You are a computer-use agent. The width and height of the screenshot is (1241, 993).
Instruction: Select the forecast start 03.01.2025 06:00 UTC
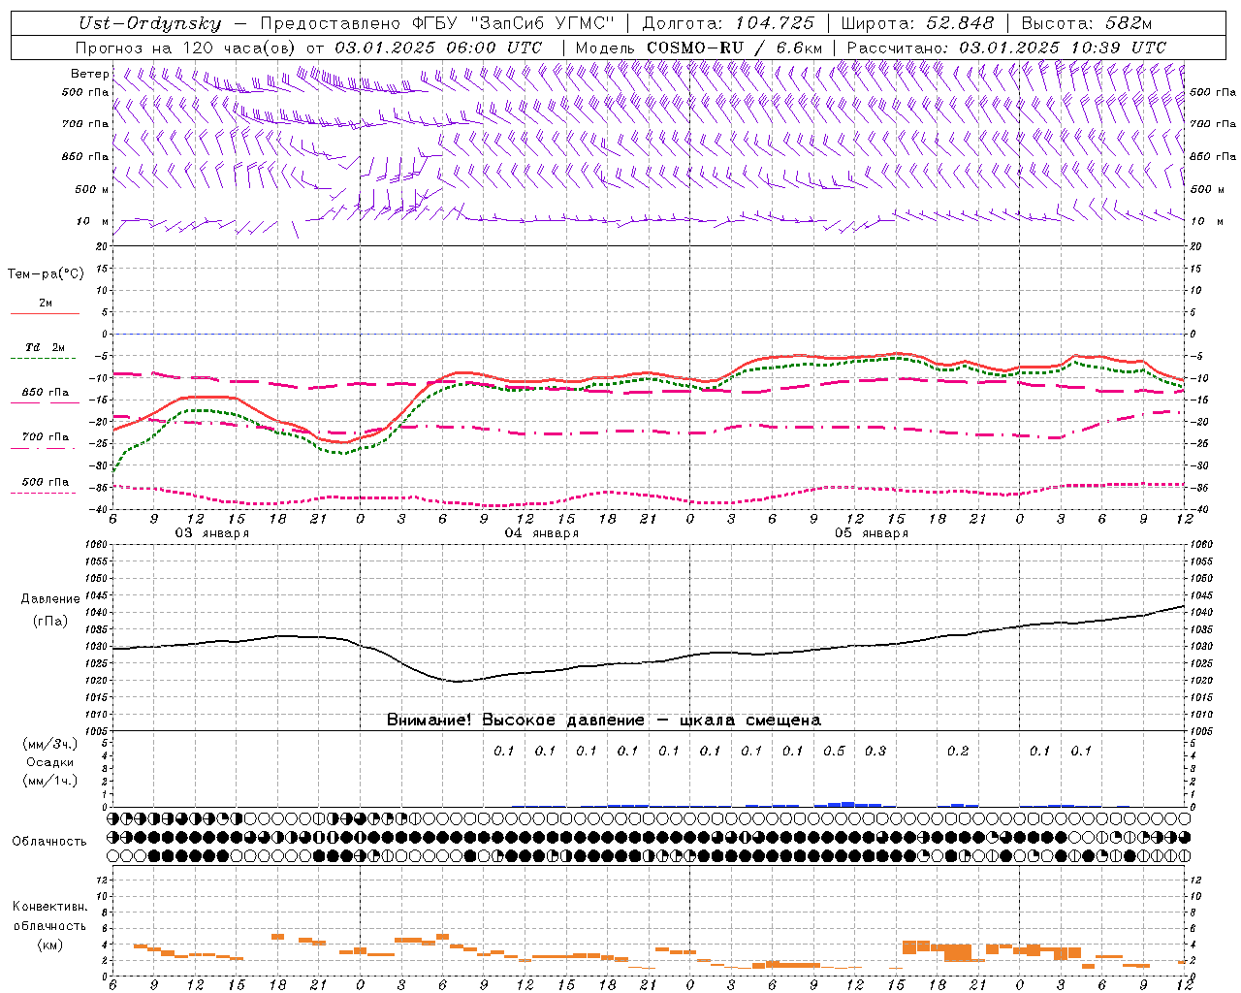coord(438,47)
